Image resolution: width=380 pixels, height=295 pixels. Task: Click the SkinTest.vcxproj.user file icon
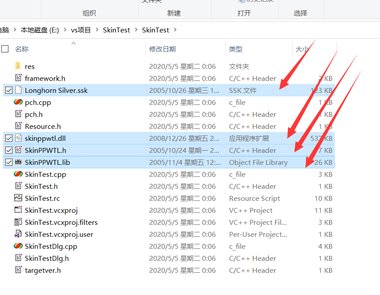point(18,234)
